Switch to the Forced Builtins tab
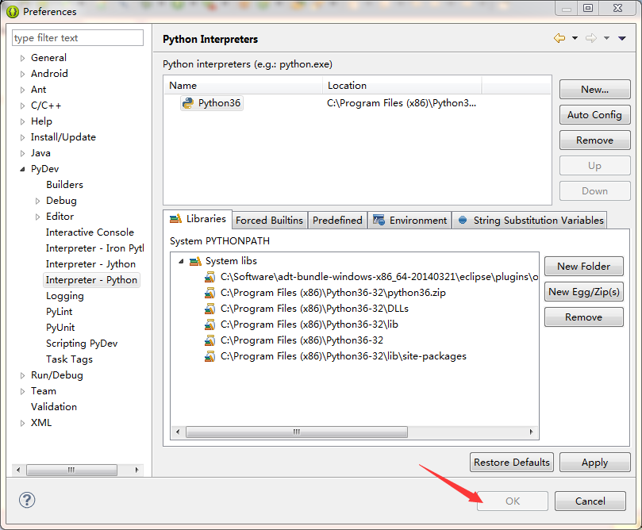The height and width of the screenshot is (530, 642). tap(269, 221)
